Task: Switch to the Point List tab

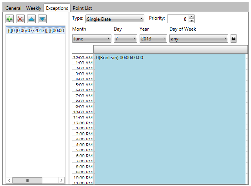Action: 82,8
